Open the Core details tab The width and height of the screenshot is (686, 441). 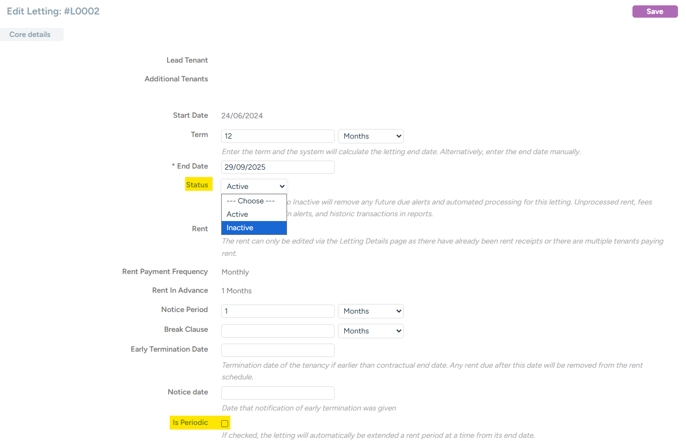(31, 35)
